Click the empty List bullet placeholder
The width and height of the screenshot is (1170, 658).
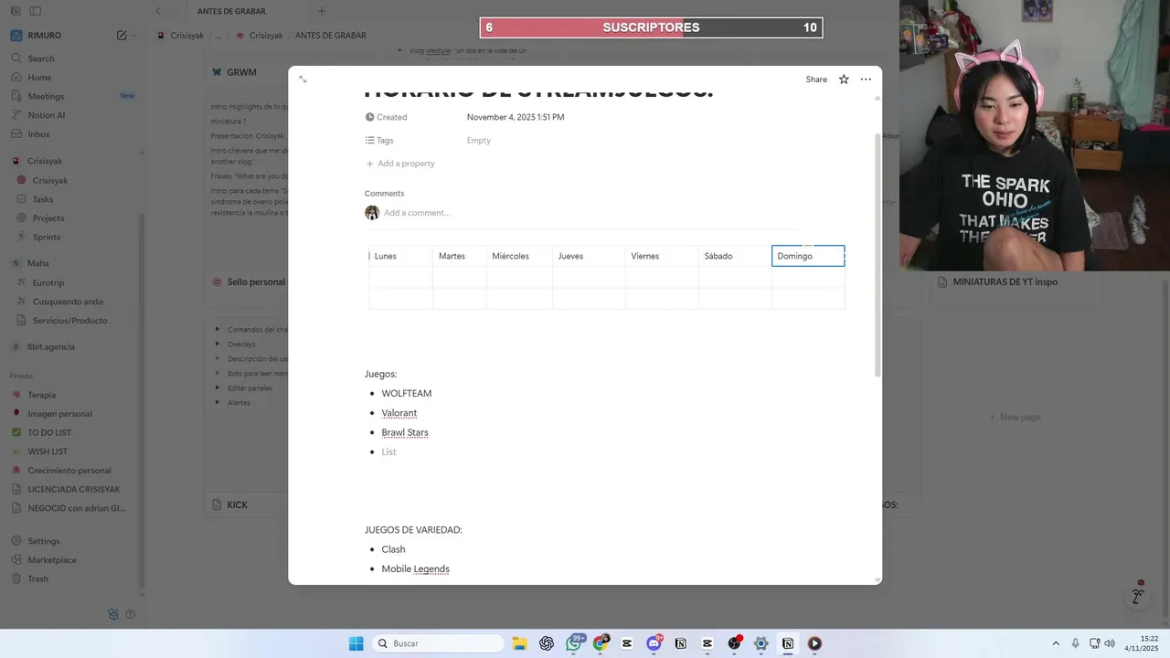(389, 452)
